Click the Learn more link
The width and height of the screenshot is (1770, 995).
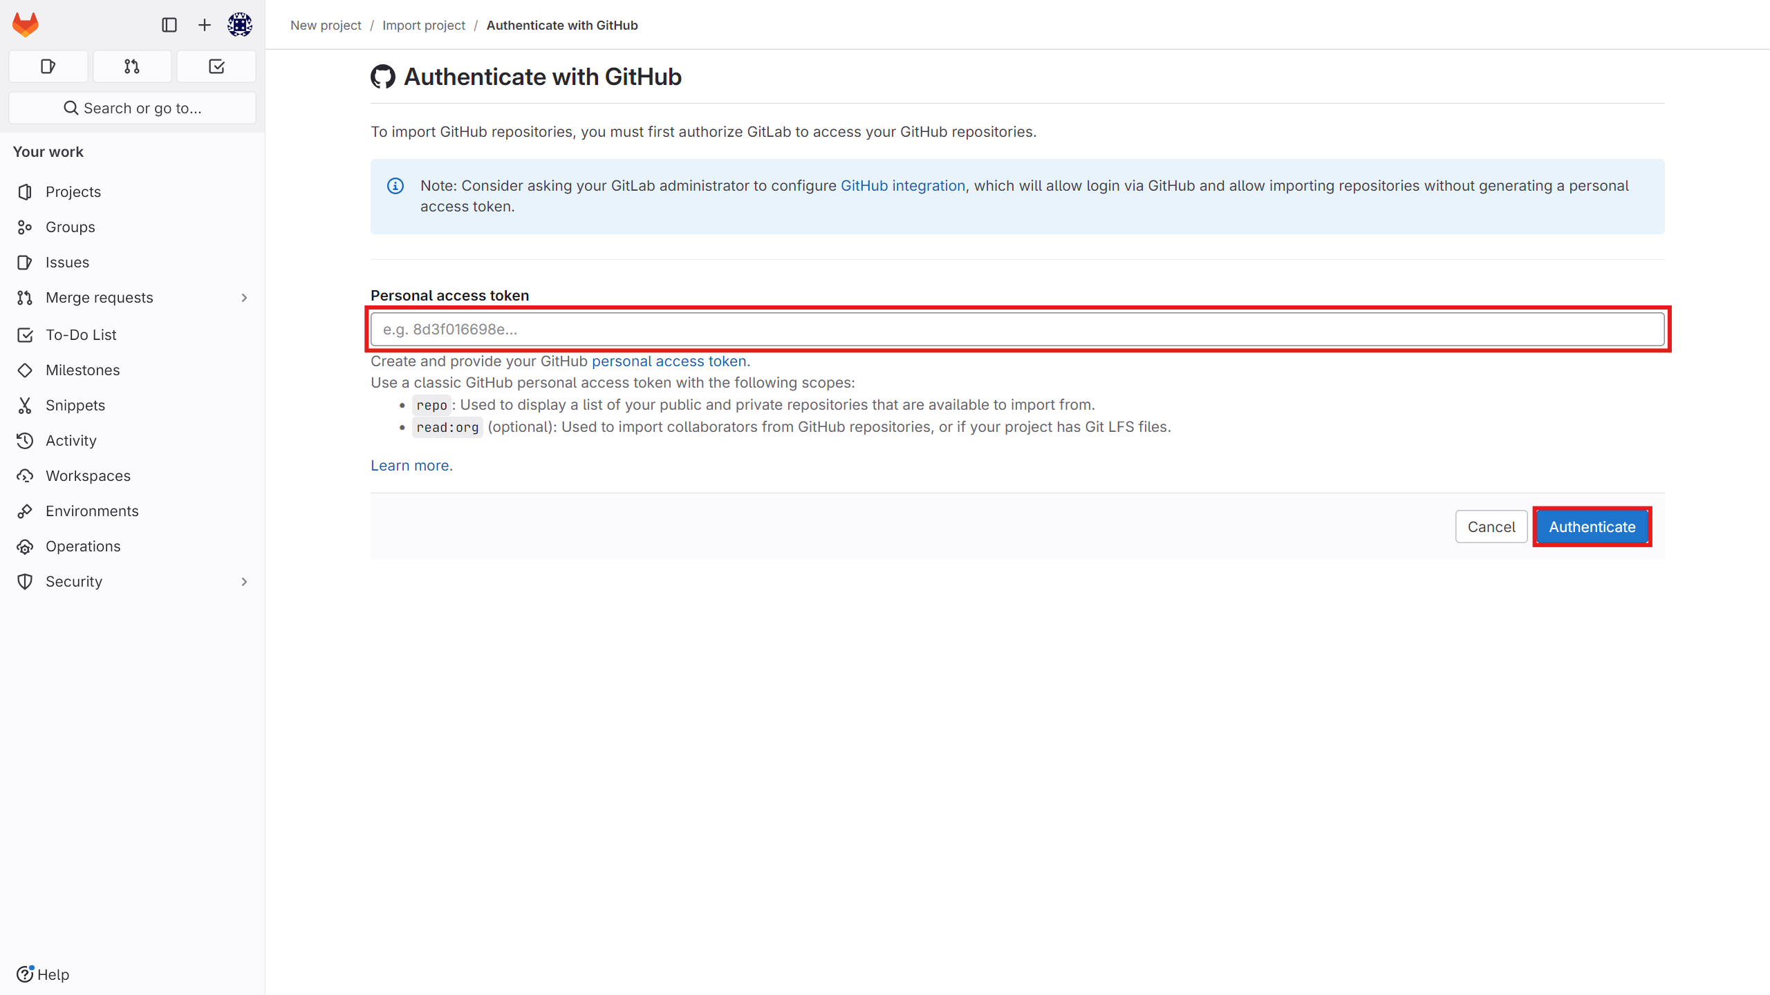click(x=411, y=465)
